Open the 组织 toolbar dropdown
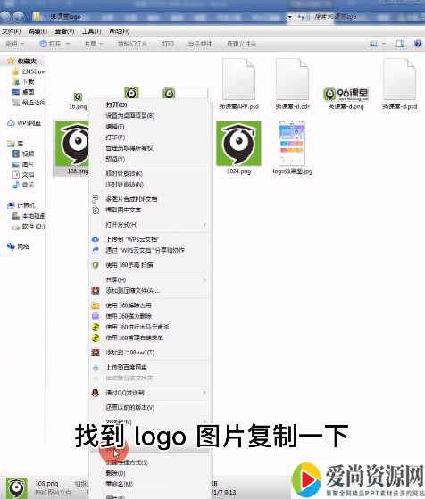This screenshot has width=425, height=499. coord(14,44)
